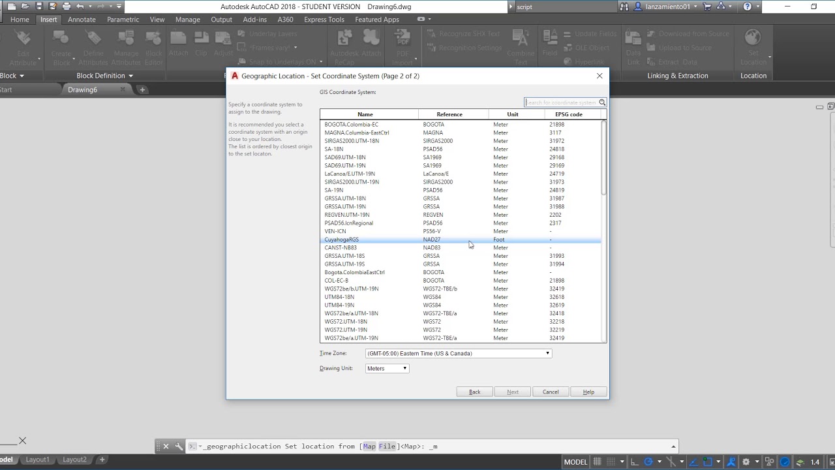Switch to the Parametric ribbon tab
Image resolution: width=835 pixels, height=470 pixels.
click(x=123, y=20)
